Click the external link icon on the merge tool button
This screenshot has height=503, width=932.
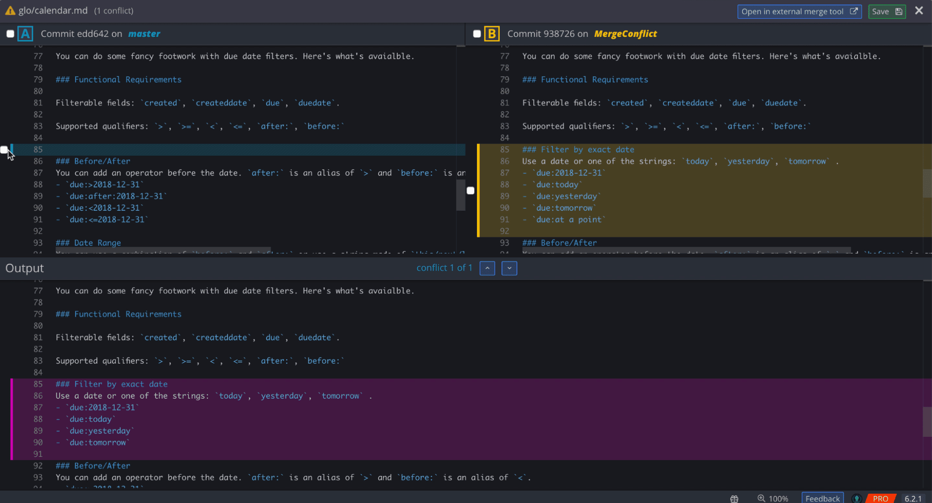coord(853,11)
